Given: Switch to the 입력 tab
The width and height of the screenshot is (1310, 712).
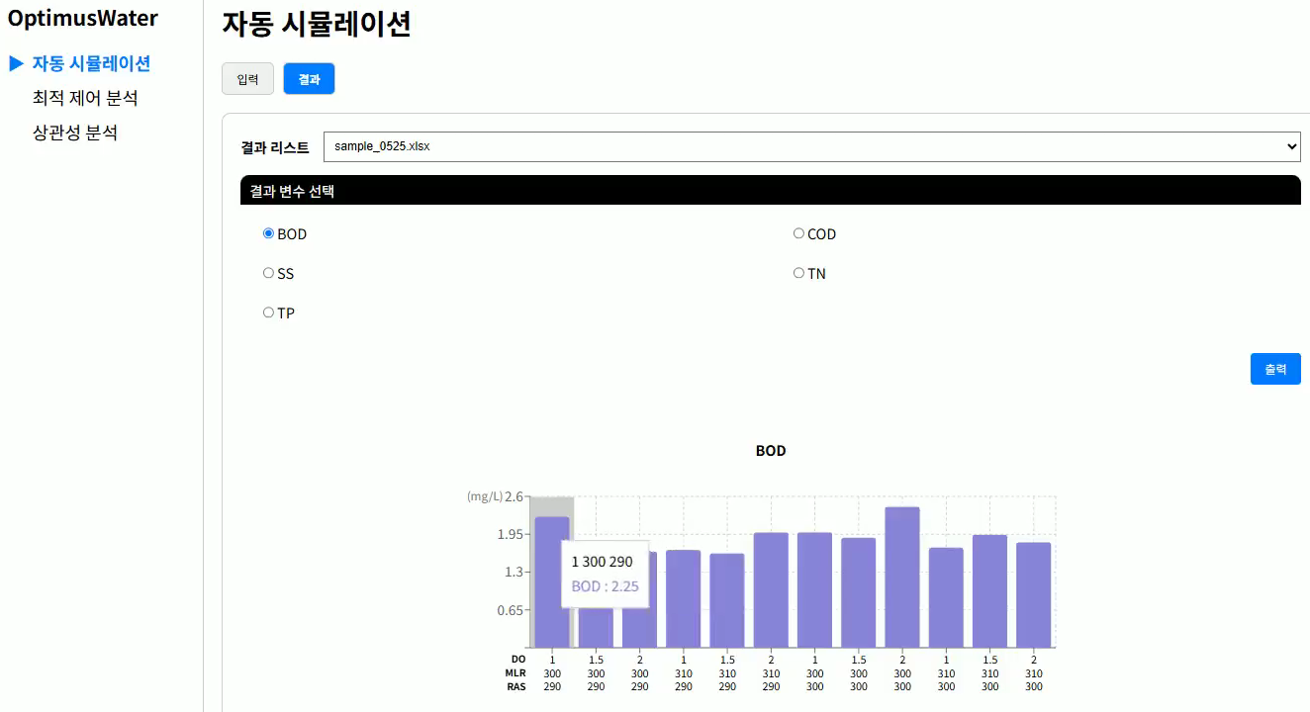Looking at the screenshot, I should (247, 79).
